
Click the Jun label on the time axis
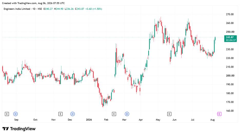174,120
